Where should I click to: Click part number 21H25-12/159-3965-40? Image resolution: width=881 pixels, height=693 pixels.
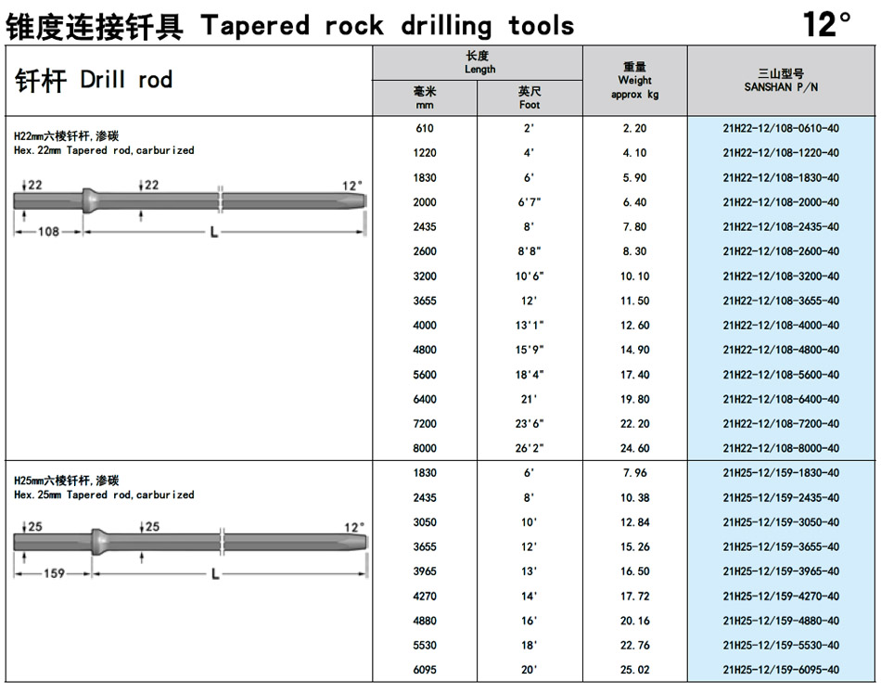[x=780, y=571]
